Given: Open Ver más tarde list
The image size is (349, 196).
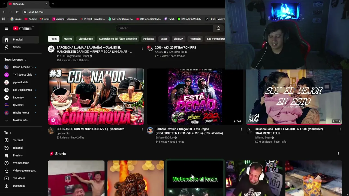Looking at the screenshot, I should [x=21, y=163].
